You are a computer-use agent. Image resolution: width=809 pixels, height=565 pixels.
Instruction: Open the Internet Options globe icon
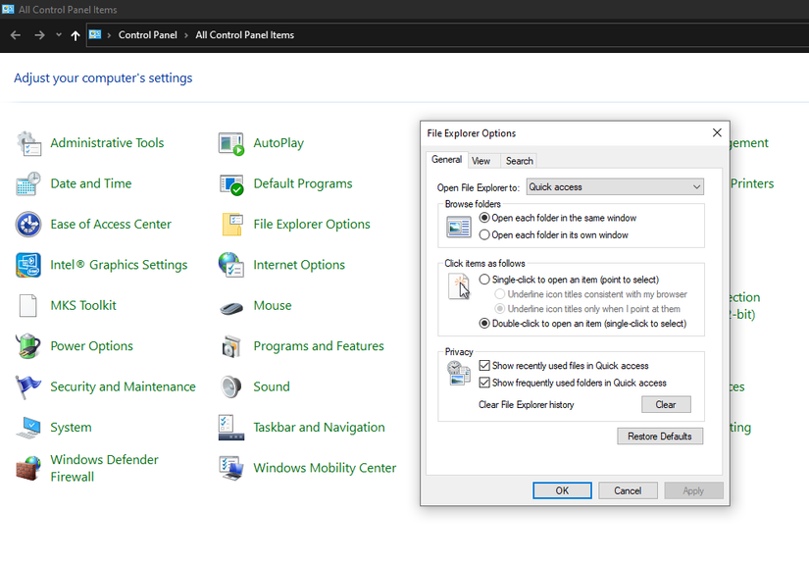pos(231,265)
